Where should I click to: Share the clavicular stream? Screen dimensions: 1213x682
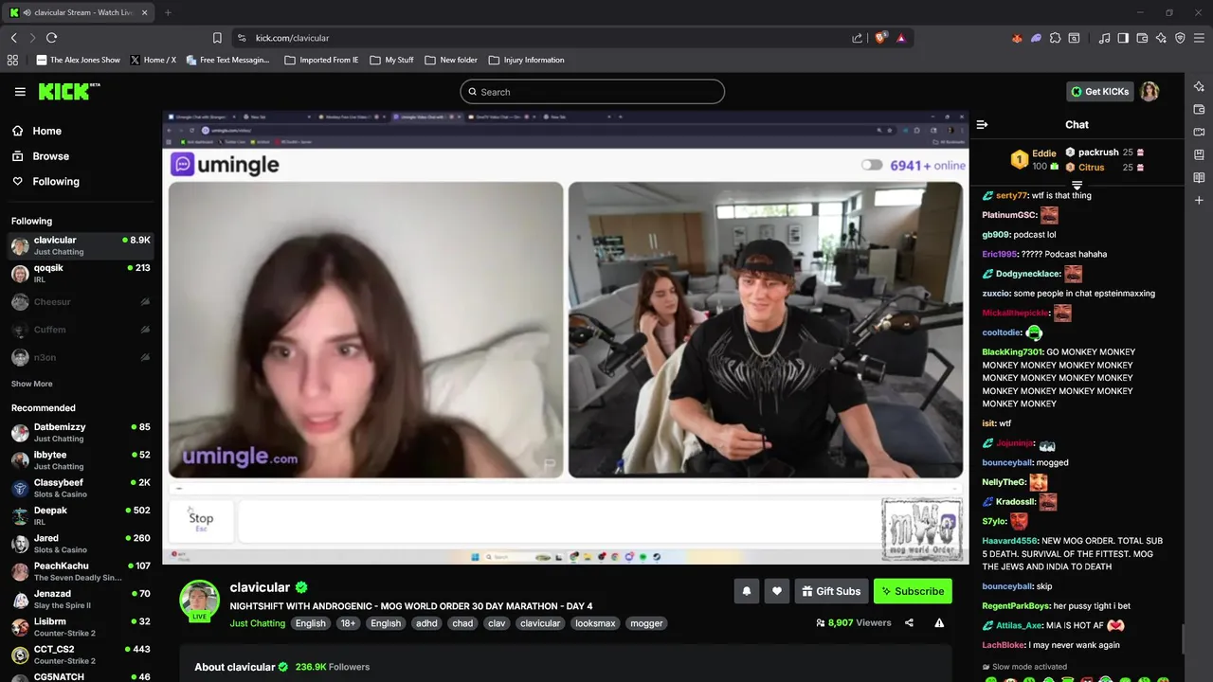click(909, 623)
